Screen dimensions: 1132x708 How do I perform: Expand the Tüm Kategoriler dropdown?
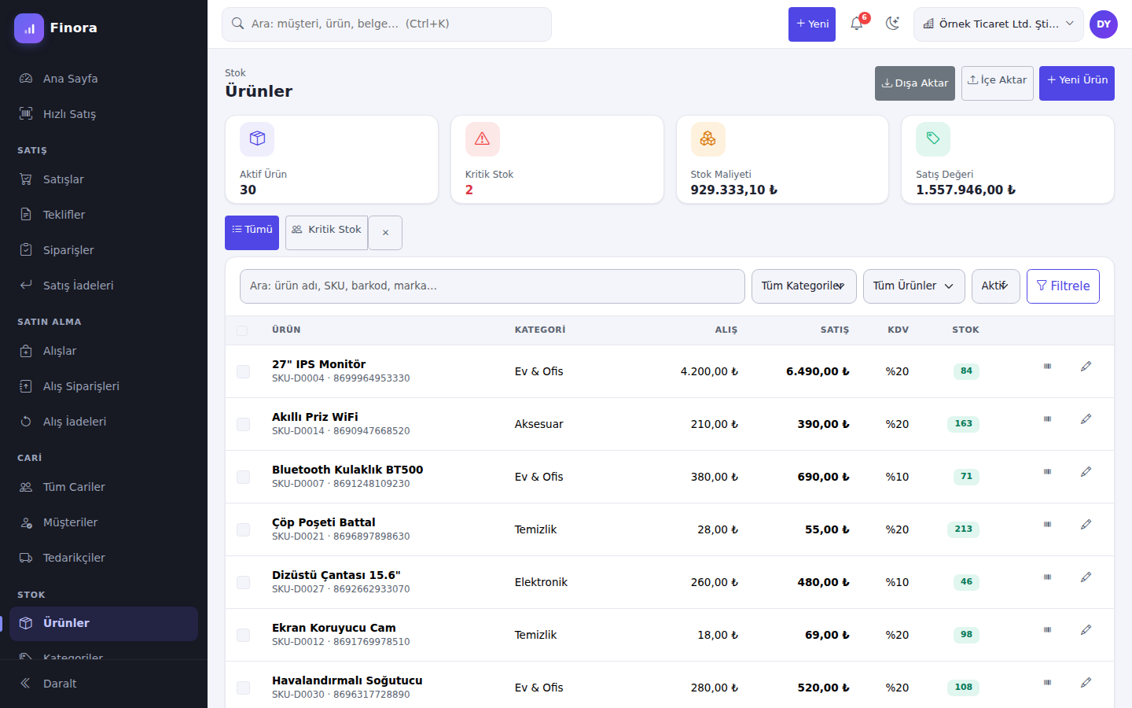click(803, 286)
